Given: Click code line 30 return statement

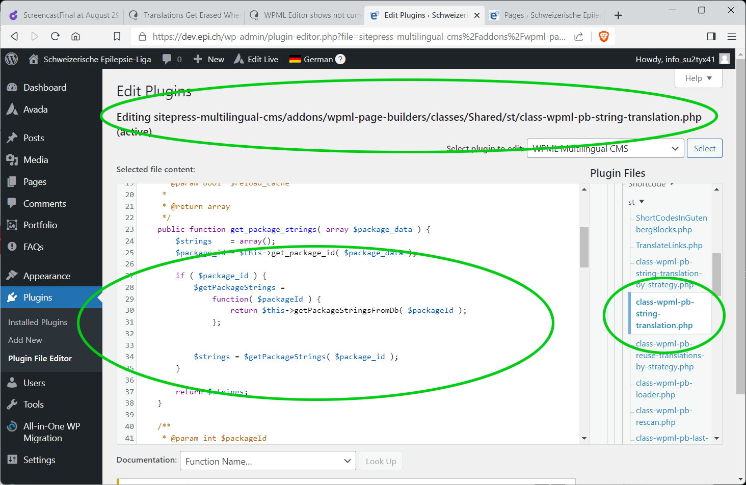Looking at the screenshot, I should [x=348, y=310].
